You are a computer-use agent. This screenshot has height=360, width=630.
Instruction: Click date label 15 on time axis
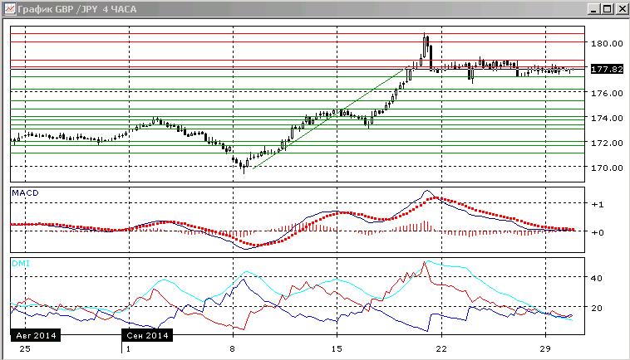click(x=337, y=348)
